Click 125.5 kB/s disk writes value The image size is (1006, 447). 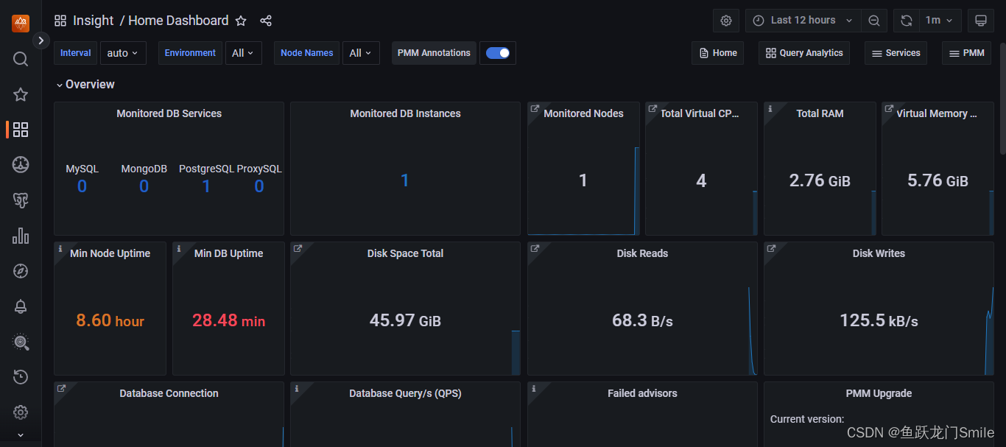coord(879,320)
